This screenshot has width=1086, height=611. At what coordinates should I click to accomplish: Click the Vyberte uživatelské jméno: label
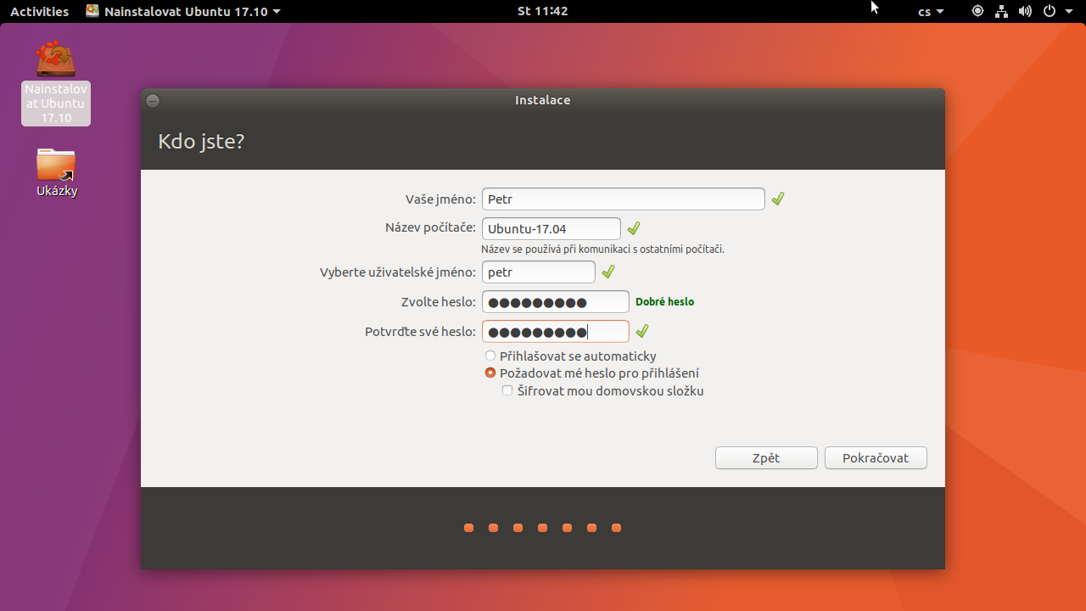pyautogui.click(x=398, y=272)
